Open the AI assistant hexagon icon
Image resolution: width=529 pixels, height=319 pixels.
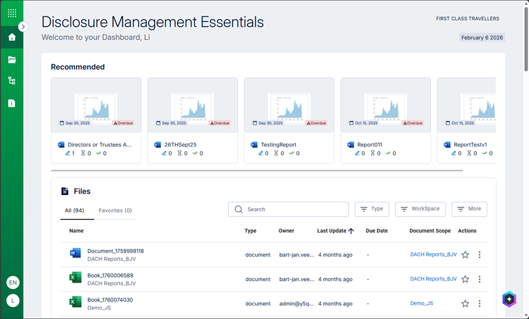tap(509, 299)
